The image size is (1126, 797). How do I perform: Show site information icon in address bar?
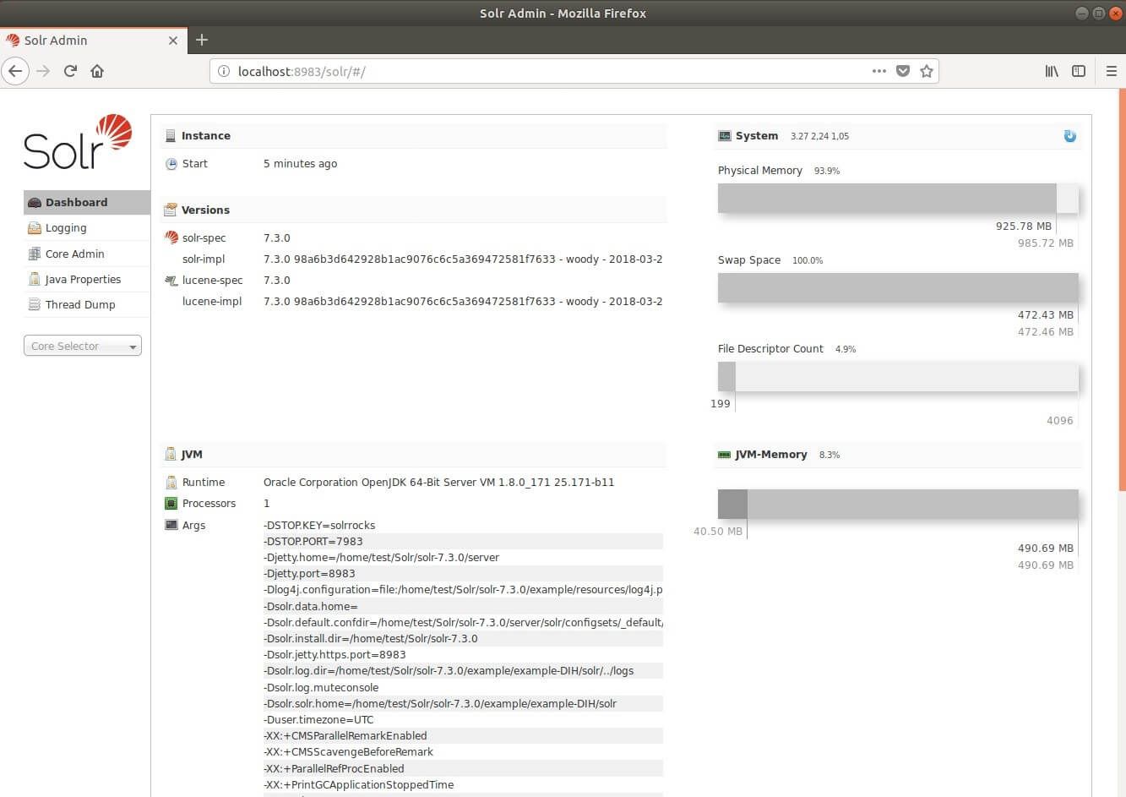pyautogui.click(x=224, y=71)
